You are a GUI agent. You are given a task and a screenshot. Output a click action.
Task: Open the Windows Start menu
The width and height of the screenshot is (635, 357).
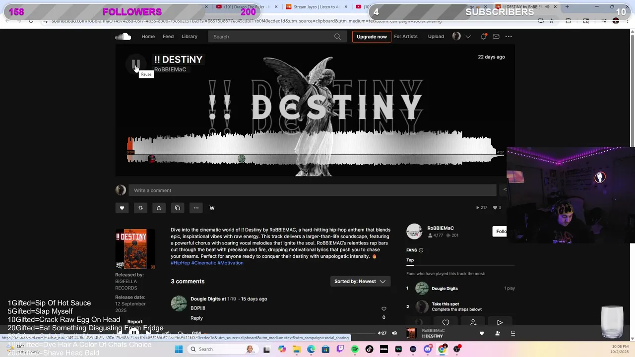[179, 349]
